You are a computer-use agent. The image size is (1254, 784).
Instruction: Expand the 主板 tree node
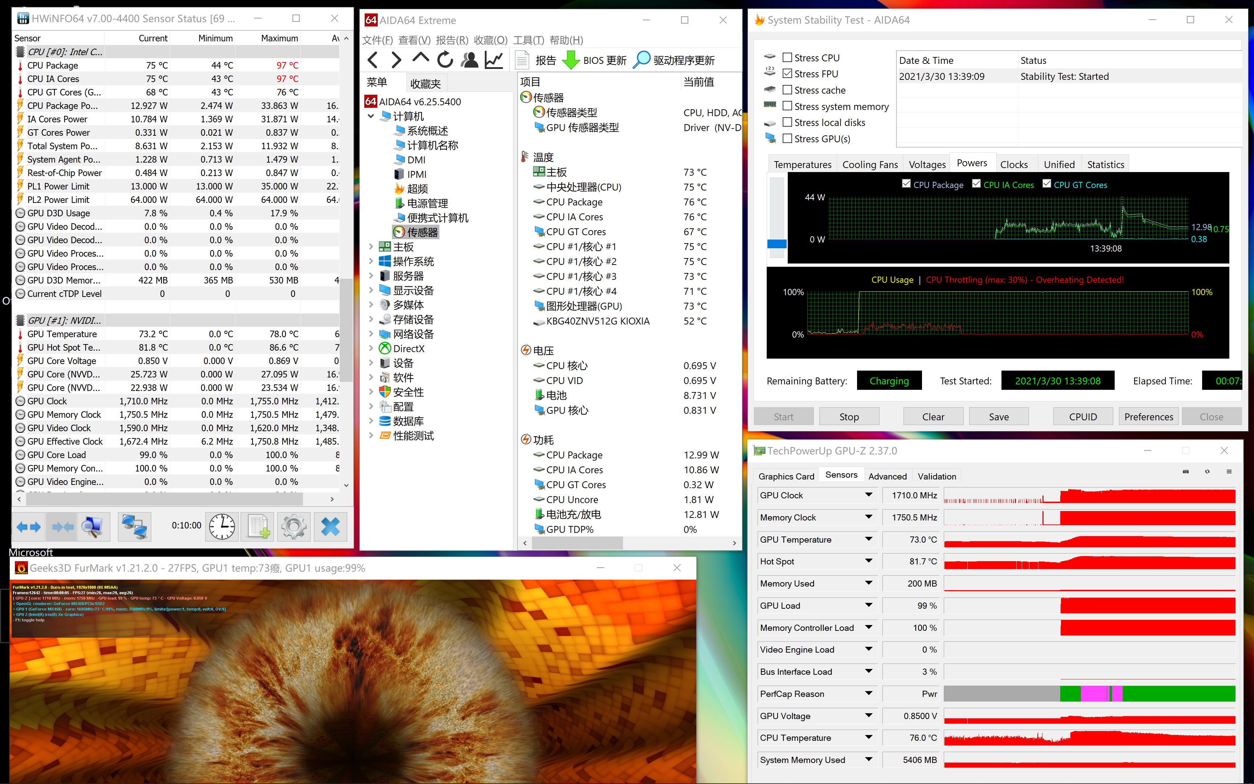click(371, 247)
